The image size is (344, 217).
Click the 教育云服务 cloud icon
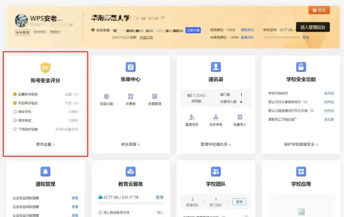[x=131, y=172]
